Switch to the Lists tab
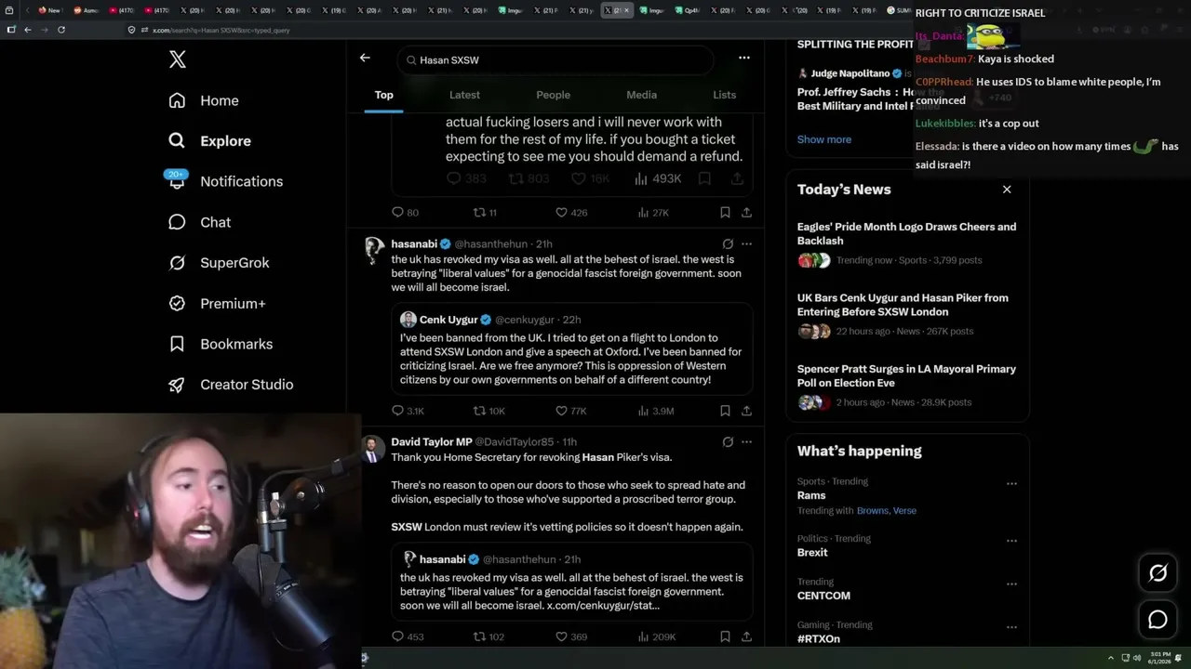This screenshot has width=1191, height=669. pos(724,95)
